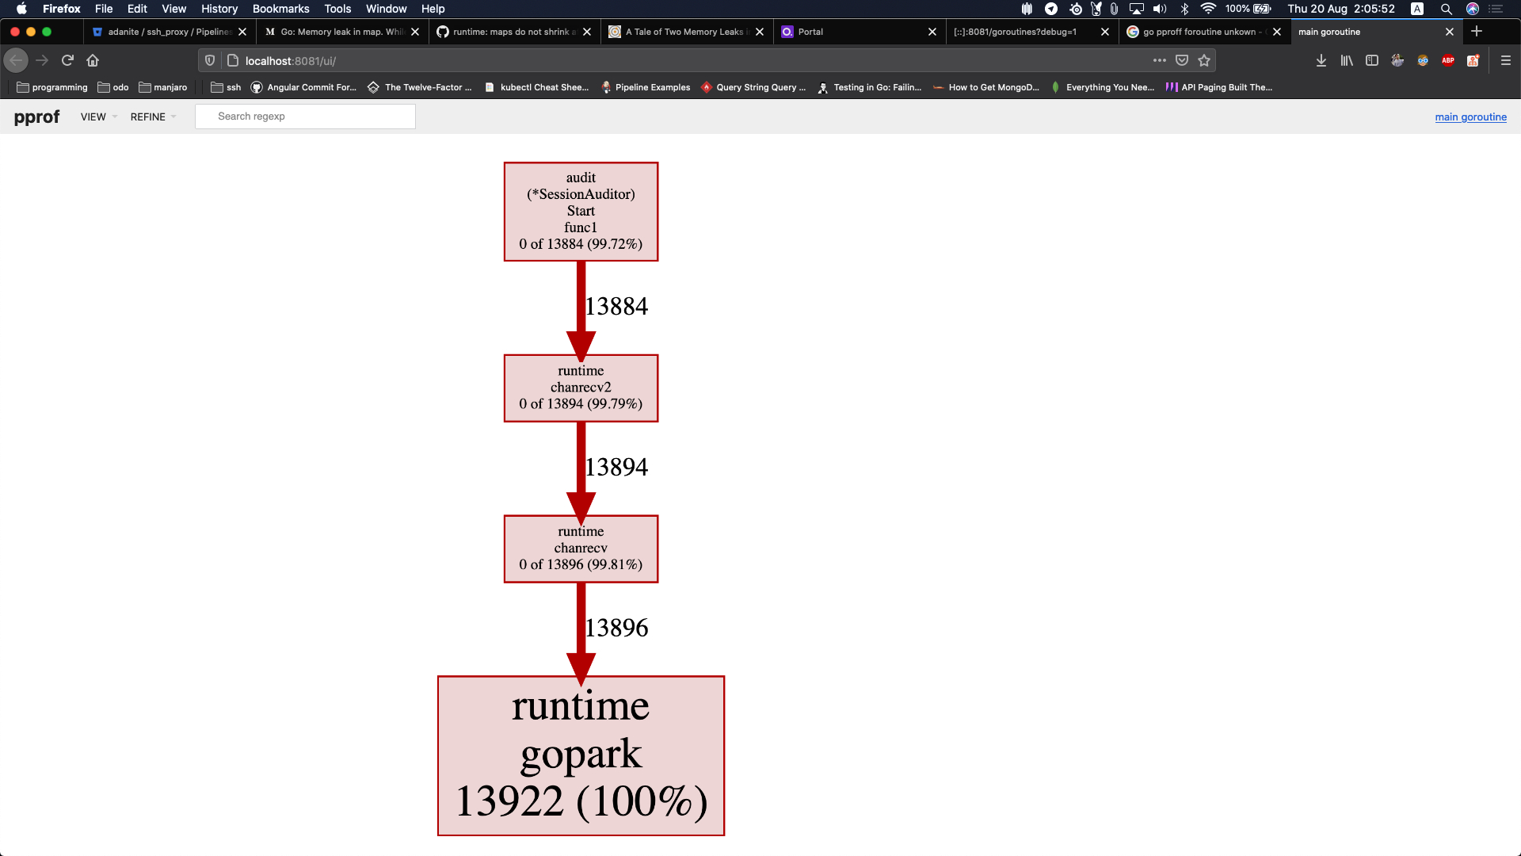Open new tab with plus button
This screenshot has width=1521, height=856.
(1476, 32)
